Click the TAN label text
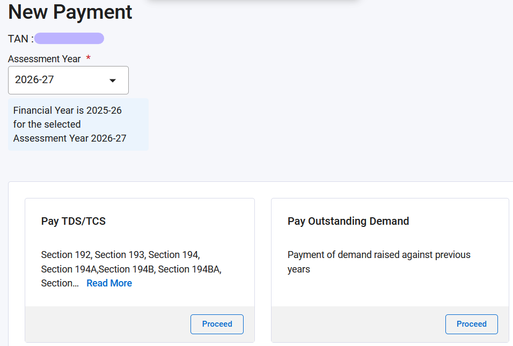 (20, 39)
